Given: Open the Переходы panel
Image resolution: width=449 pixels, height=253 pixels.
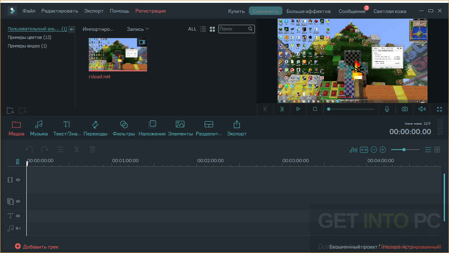Looking at the screenshot, I should (95, 128).
